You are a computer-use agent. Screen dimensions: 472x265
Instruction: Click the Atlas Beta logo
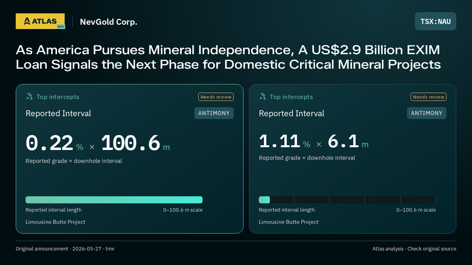point(40,21)
